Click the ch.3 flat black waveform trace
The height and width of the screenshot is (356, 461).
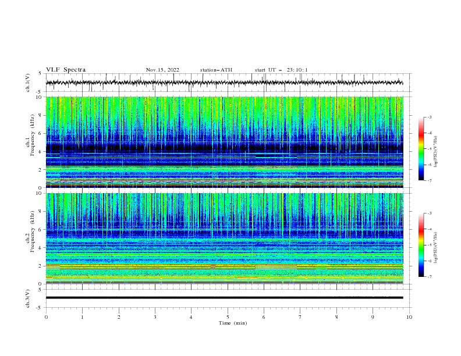coord(225,298)
